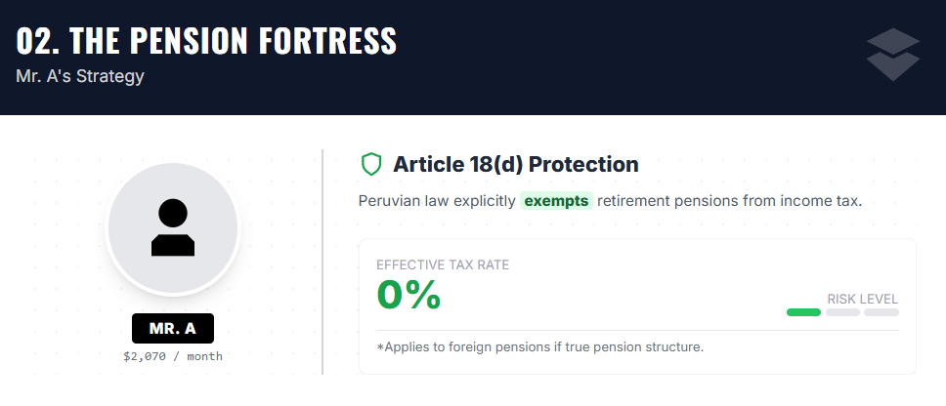
Task: Click the green risk level segment
Action: coord(803,312)
